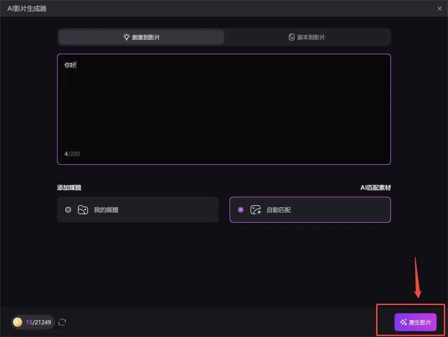Switch to the 腳本到影片 tab
This screenshot has height=337, width=448.
coord(307,37)
